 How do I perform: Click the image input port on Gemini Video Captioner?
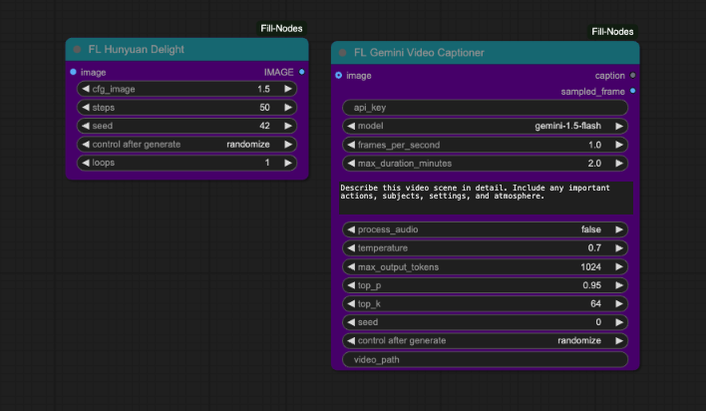click(339, 75)
